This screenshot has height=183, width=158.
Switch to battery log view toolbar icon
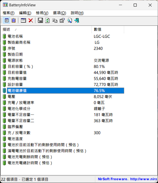[x=14, y=20]
